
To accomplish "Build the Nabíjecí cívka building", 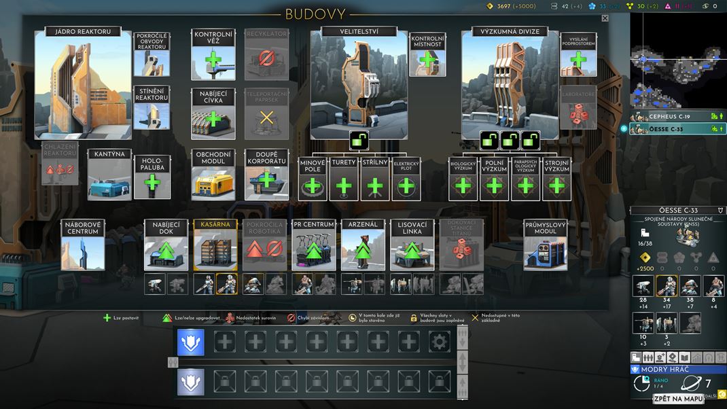I will pos(213,120).
